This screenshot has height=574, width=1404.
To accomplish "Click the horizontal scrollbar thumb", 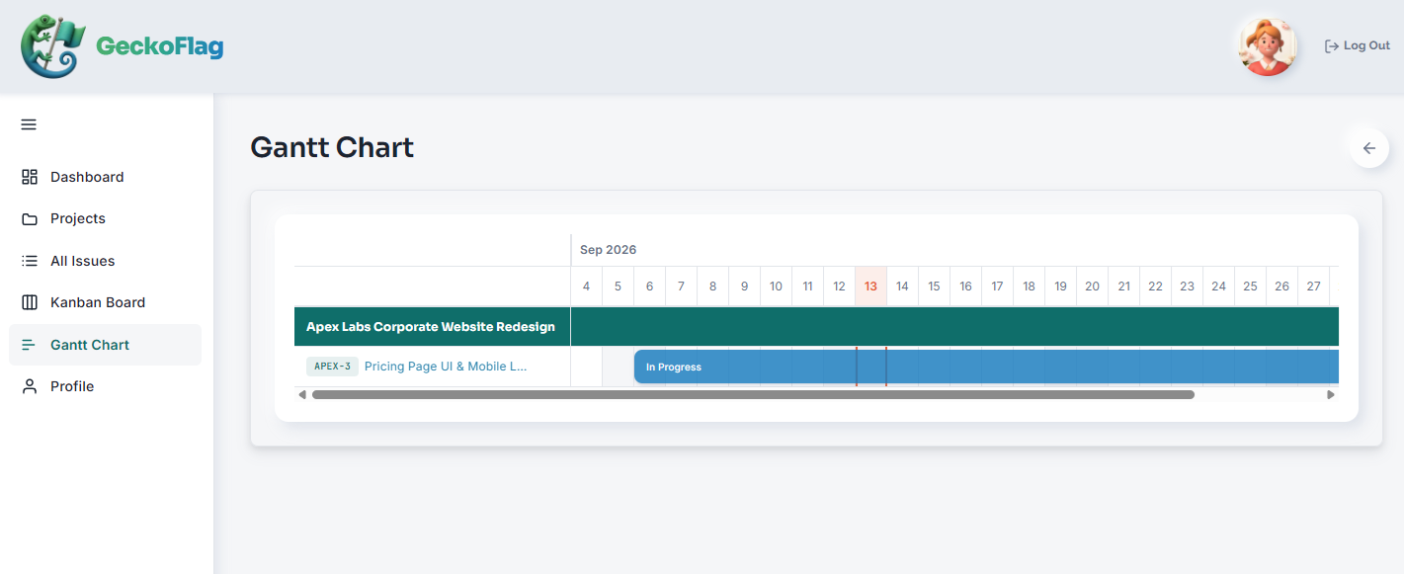I will [753, 394].
